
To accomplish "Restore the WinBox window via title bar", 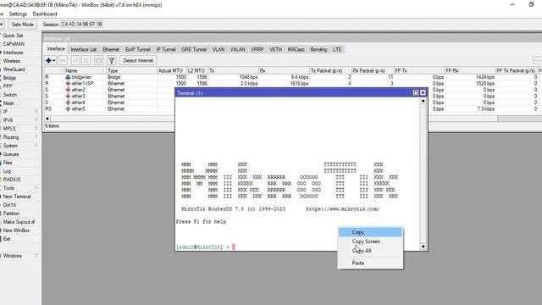I will click(x=531, y=4).
